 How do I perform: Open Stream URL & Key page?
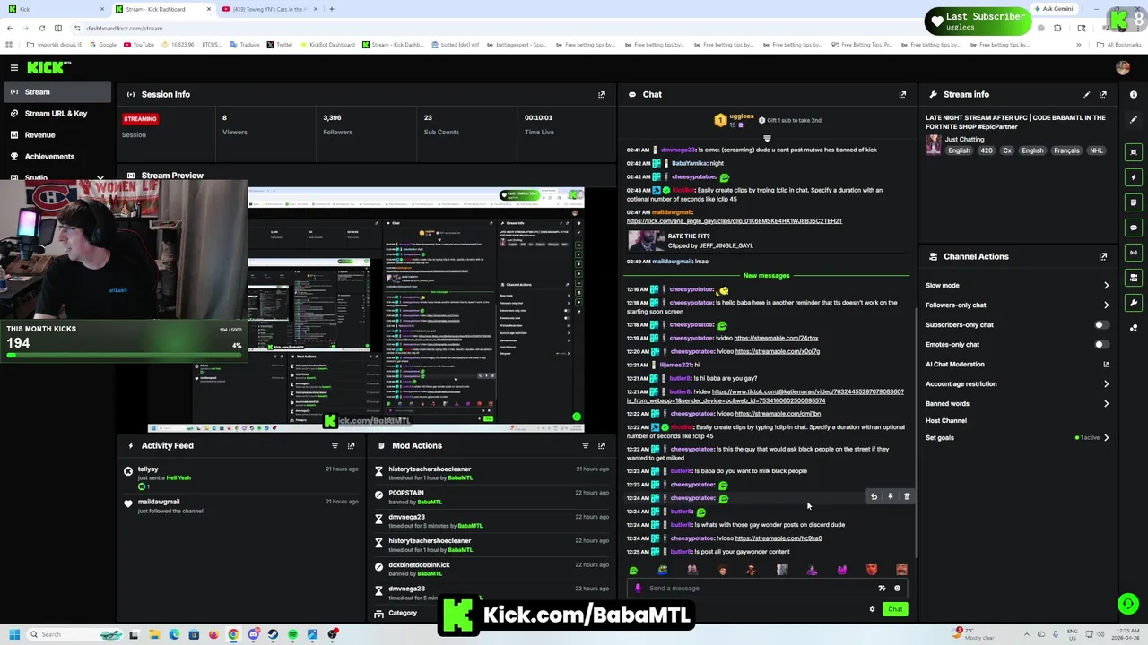[x=56, y=114]
